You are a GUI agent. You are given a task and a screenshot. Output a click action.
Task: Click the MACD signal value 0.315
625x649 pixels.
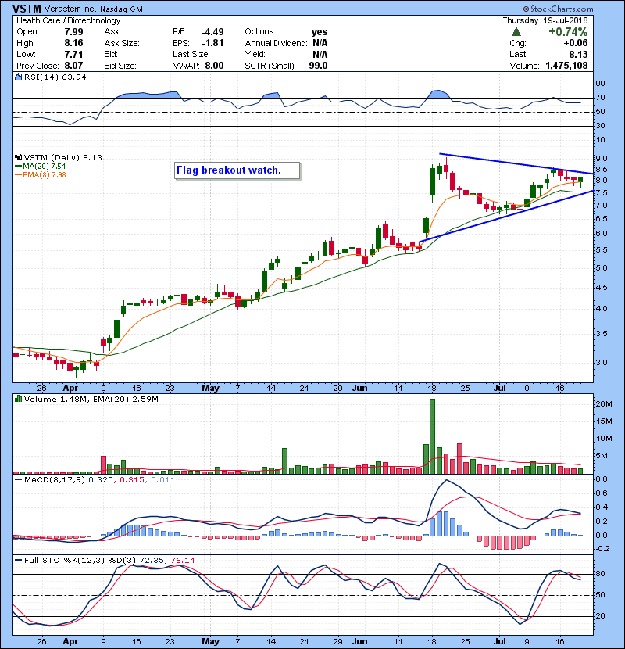[x=132, y=480]
